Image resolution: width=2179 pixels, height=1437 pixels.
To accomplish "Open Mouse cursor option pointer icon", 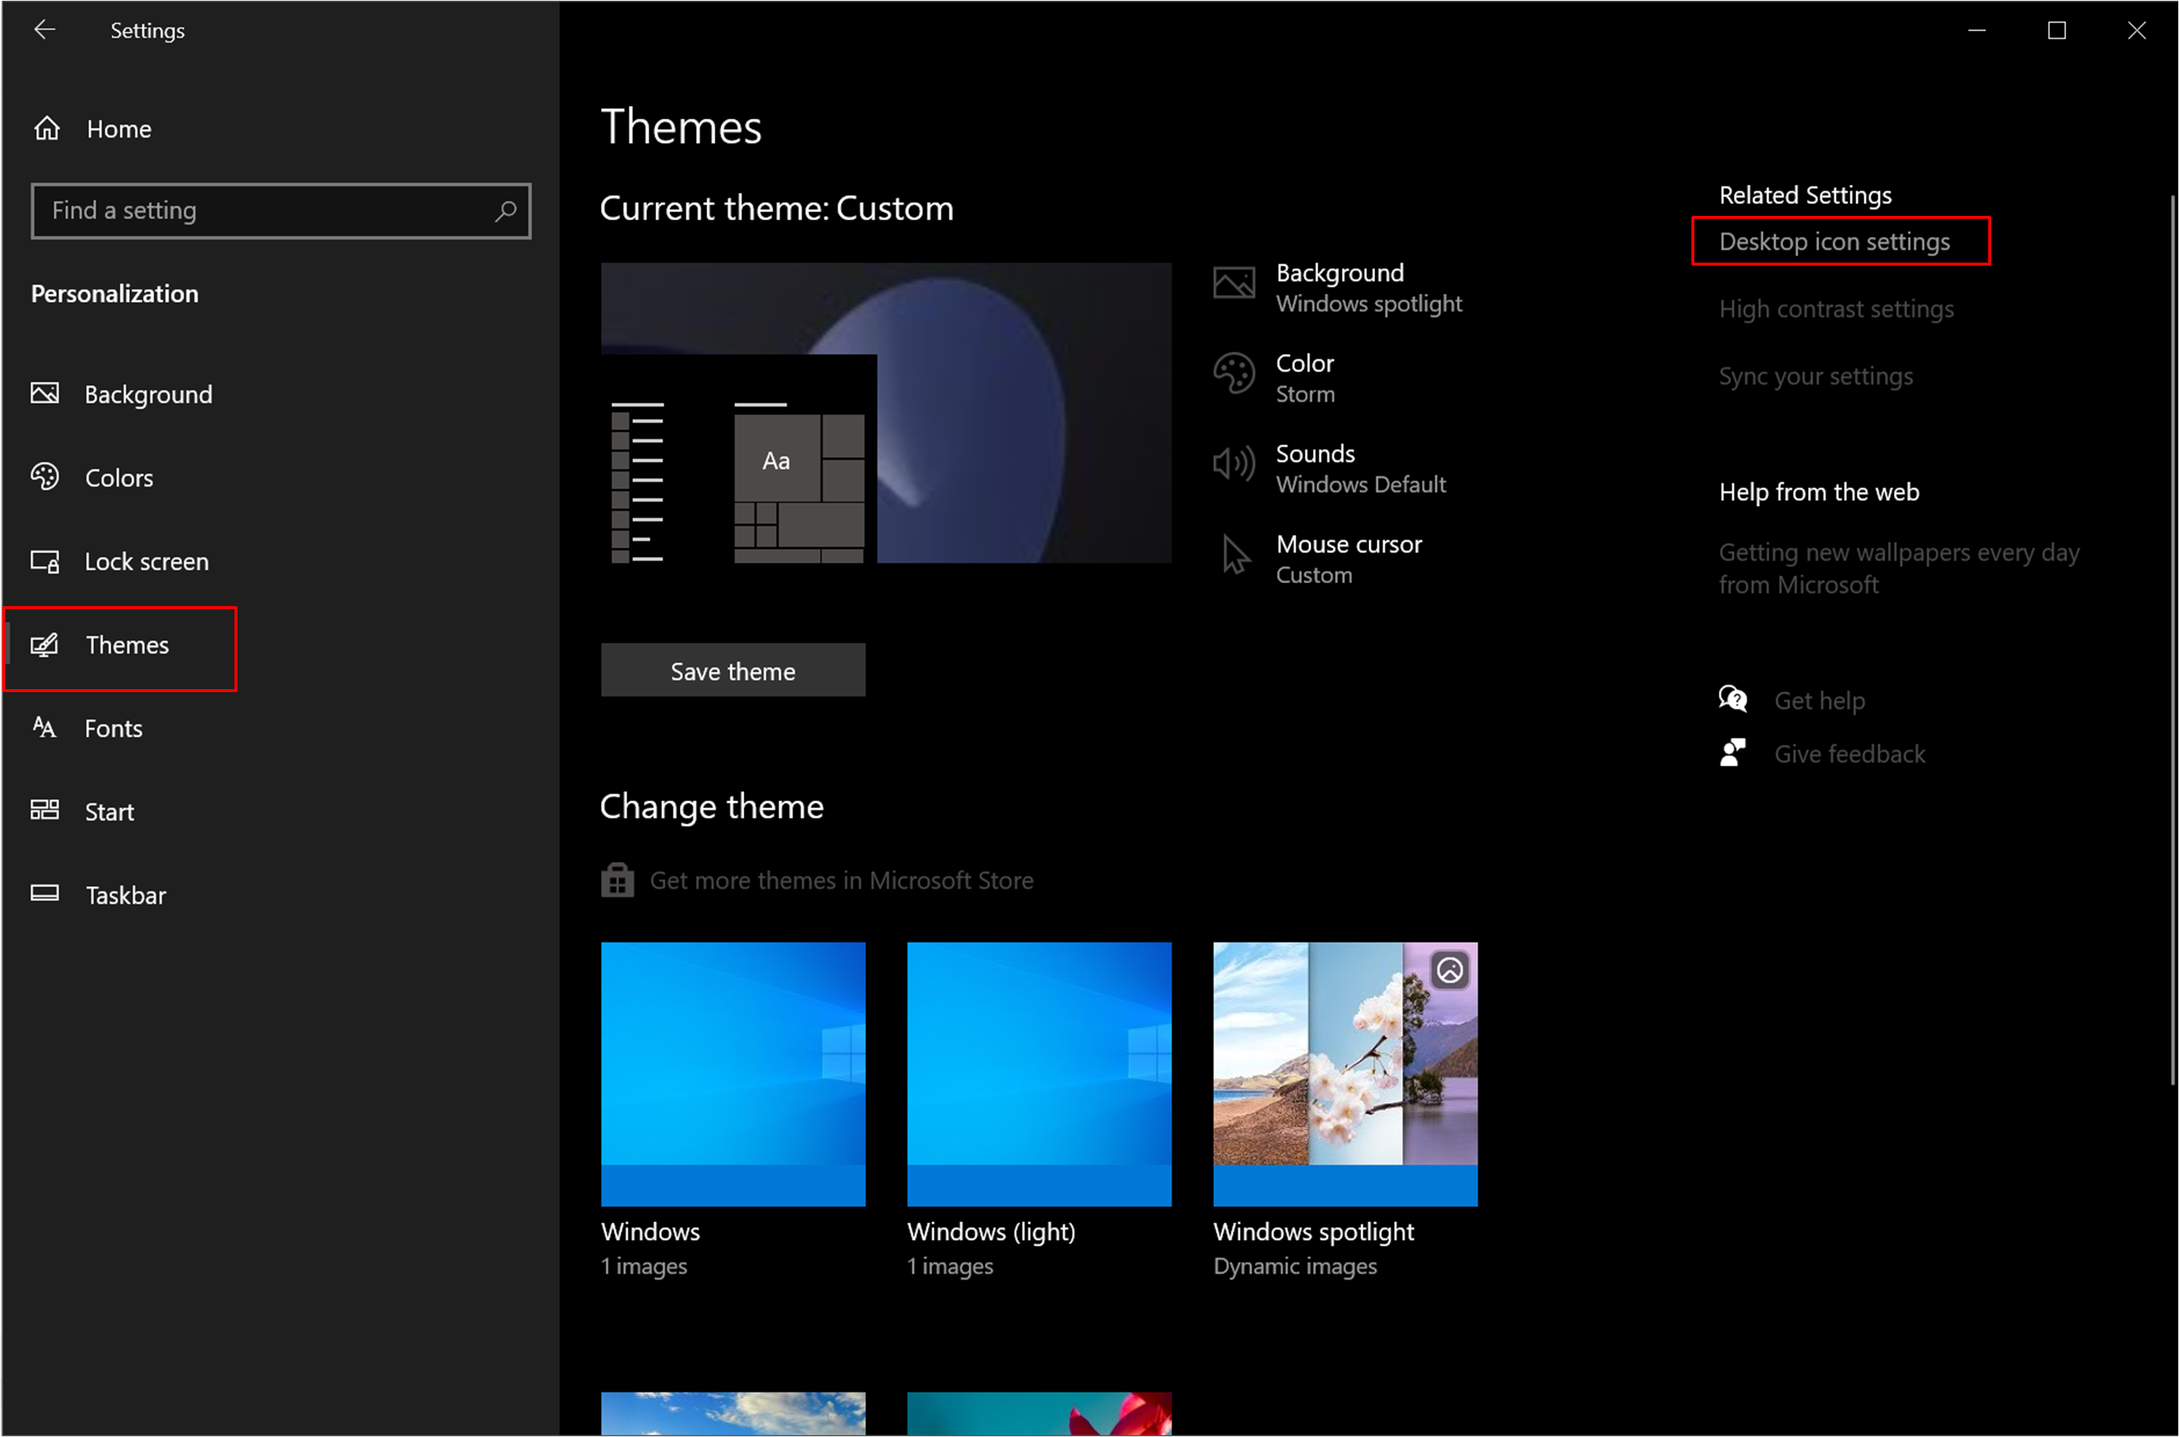I will (1235, 556).
